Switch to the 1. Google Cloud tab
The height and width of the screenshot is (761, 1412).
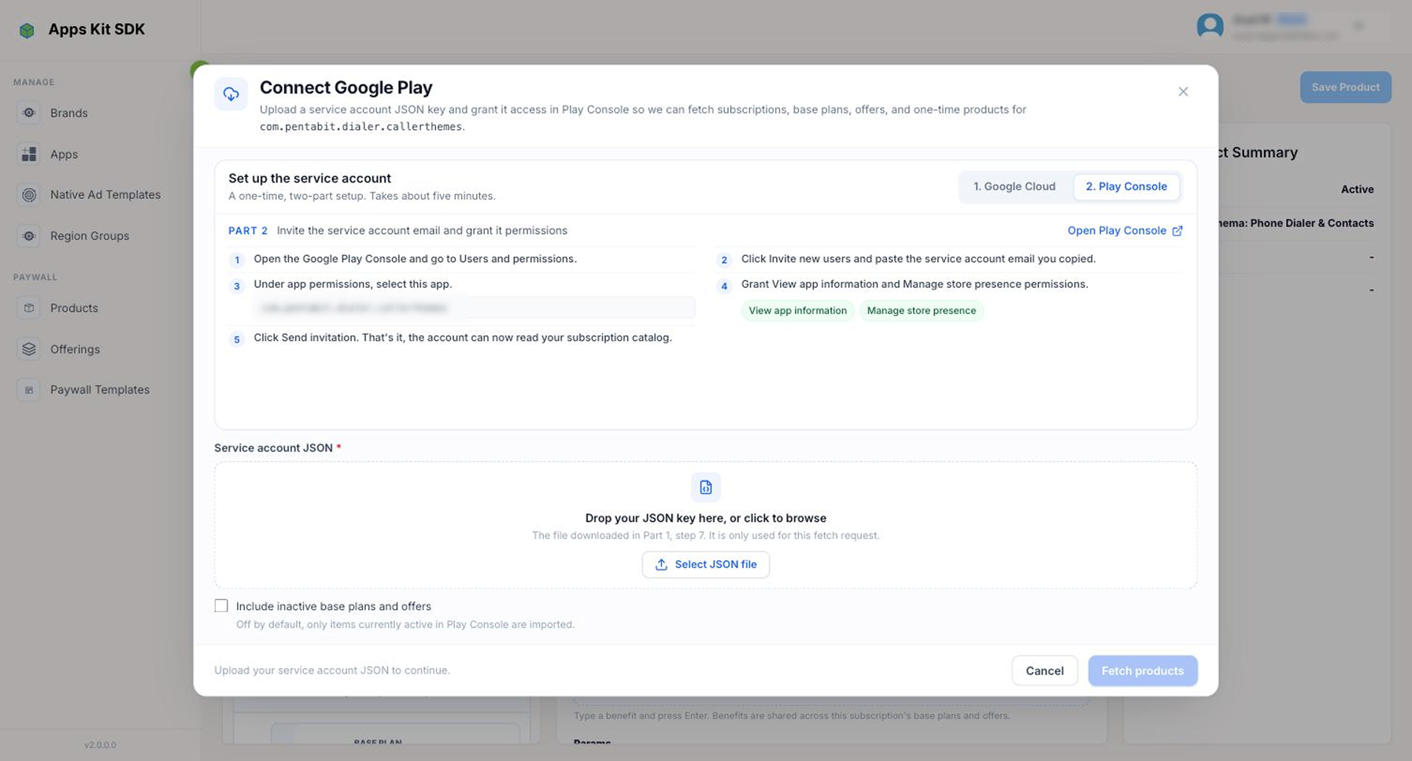(x=1015, y=187)
